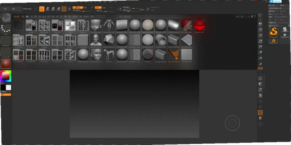Open the large SimpleBrush tool icon
Image resolution: width=291 pixels, height=145 pixels.
click(x=274, y=32)
